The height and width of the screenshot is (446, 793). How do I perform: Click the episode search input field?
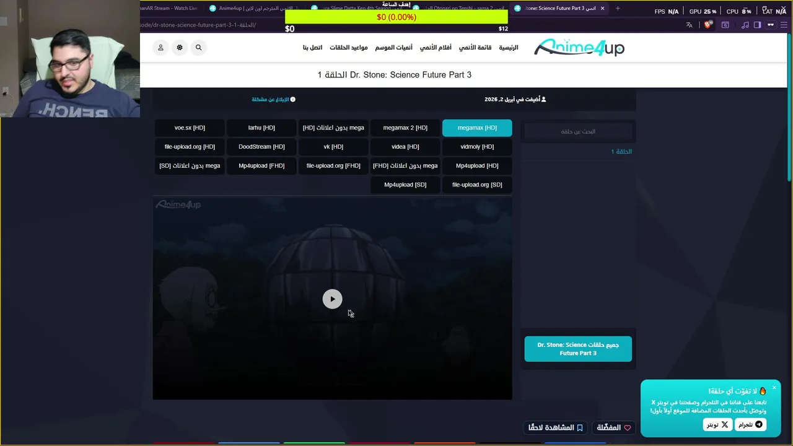coord(578,131)
